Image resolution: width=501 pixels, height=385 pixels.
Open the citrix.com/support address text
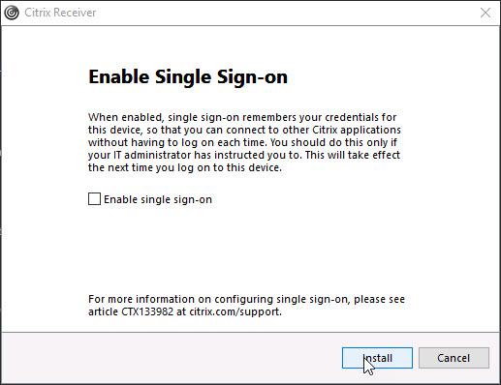click(235, 311)
